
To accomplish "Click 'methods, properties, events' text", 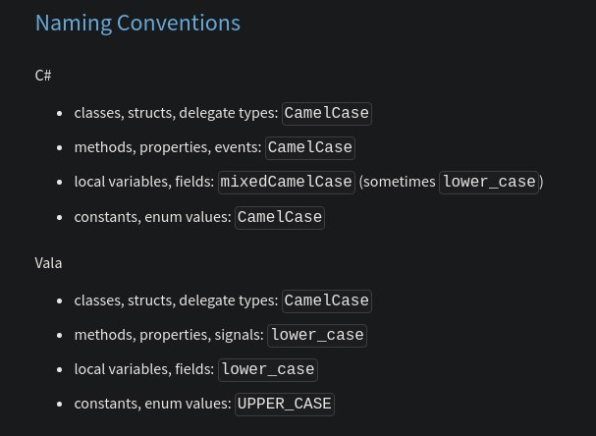I will (x=168, y=147).
